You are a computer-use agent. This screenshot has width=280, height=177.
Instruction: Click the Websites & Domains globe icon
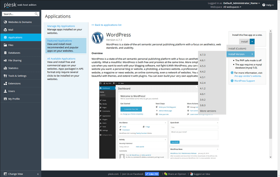pos(5,22)
